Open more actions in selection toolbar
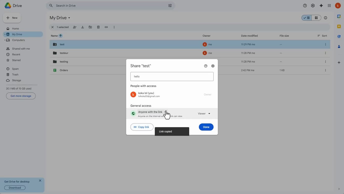This screenshot has height=194, width=344. pos(114,27)
